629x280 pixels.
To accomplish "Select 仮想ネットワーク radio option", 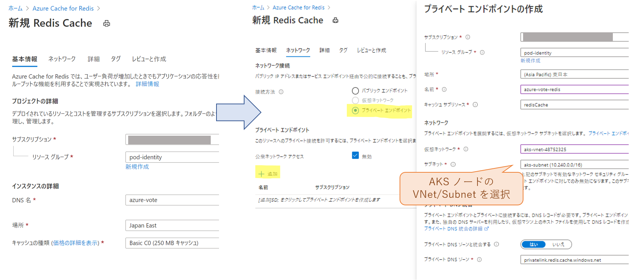I will coord(355,101).
